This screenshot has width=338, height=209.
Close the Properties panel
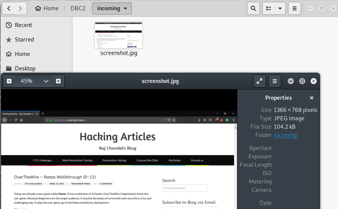[x=311, y=98]
